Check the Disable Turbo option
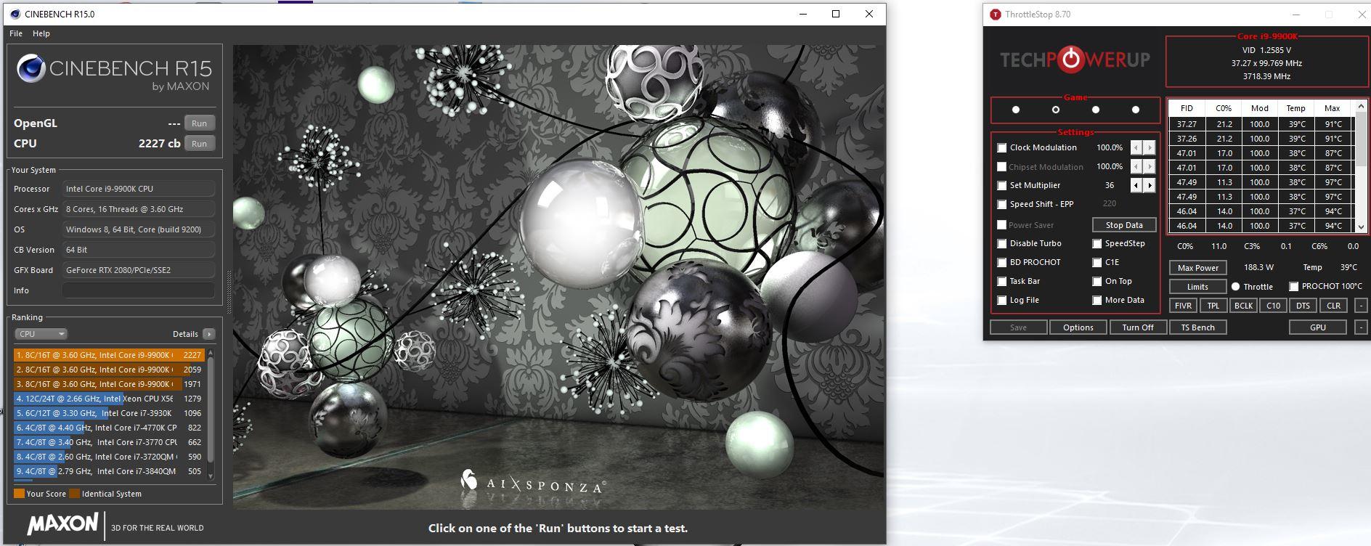 click(1002, 244)
